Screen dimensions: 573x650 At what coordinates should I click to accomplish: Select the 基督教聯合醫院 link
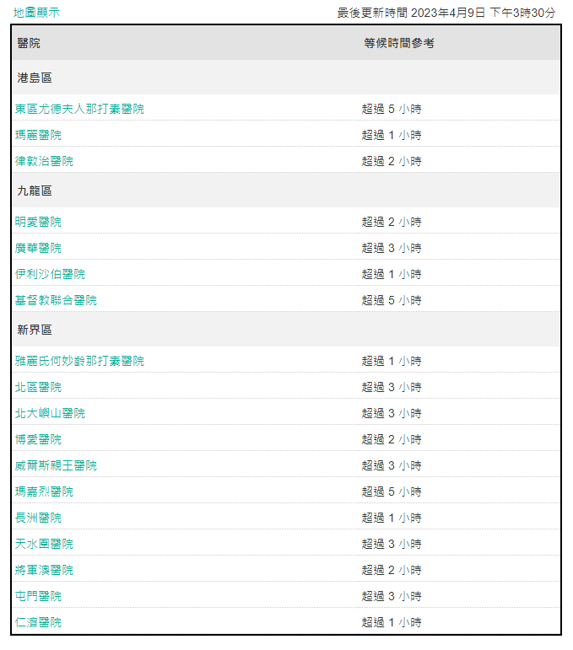pyautogui.click(x=56, y=300)
